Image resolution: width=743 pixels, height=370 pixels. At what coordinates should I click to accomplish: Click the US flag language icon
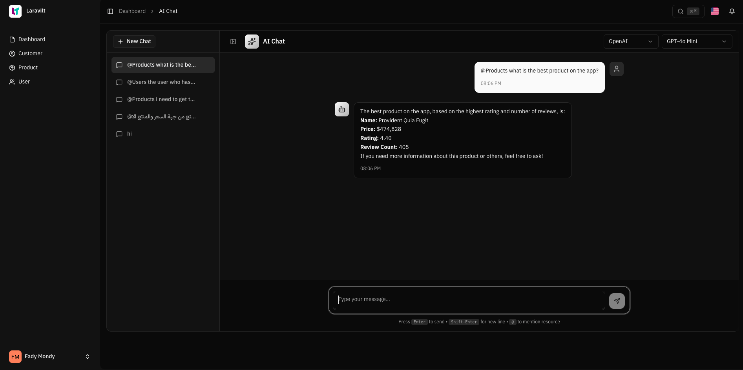click(714, 11)
